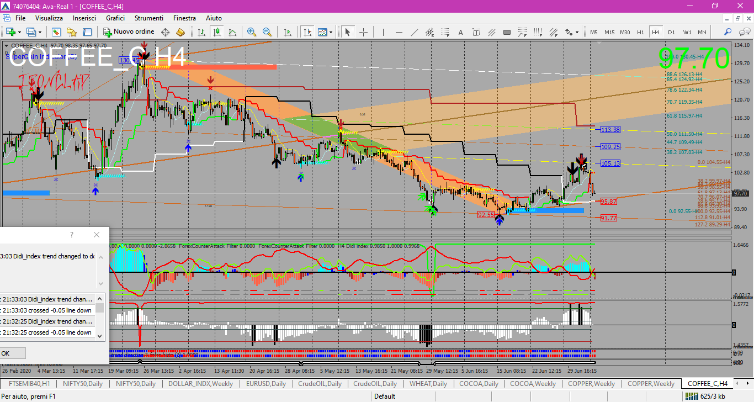
Task: Open the New Chart toolbar button
Action: point(10,32)
